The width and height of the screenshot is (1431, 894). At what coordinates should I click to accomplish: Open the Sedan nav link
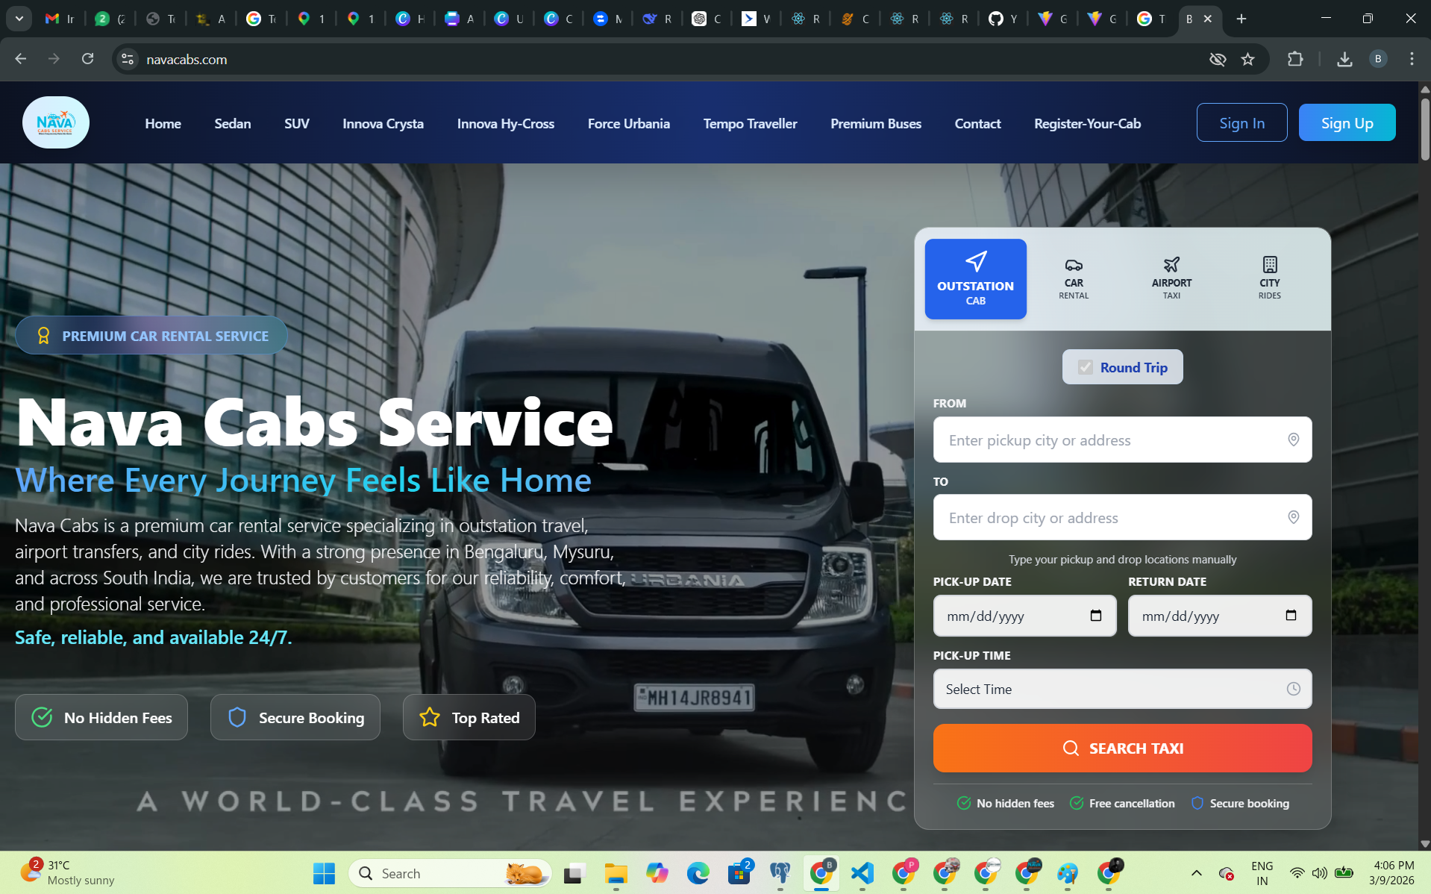click(x=233, y=124)
